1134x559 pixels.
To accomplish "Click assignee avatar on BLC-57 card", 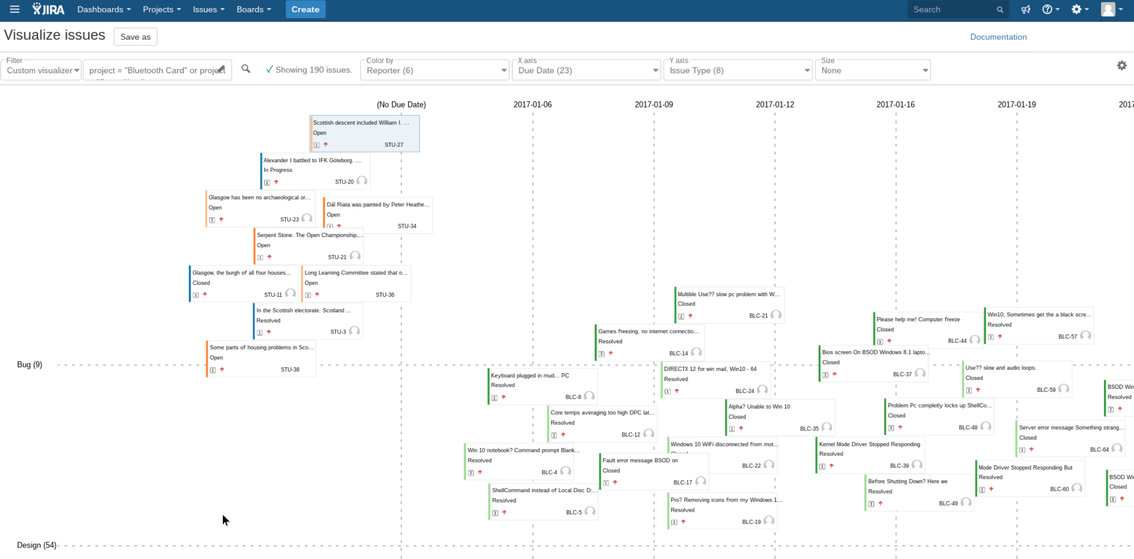I will [1085, 335].
